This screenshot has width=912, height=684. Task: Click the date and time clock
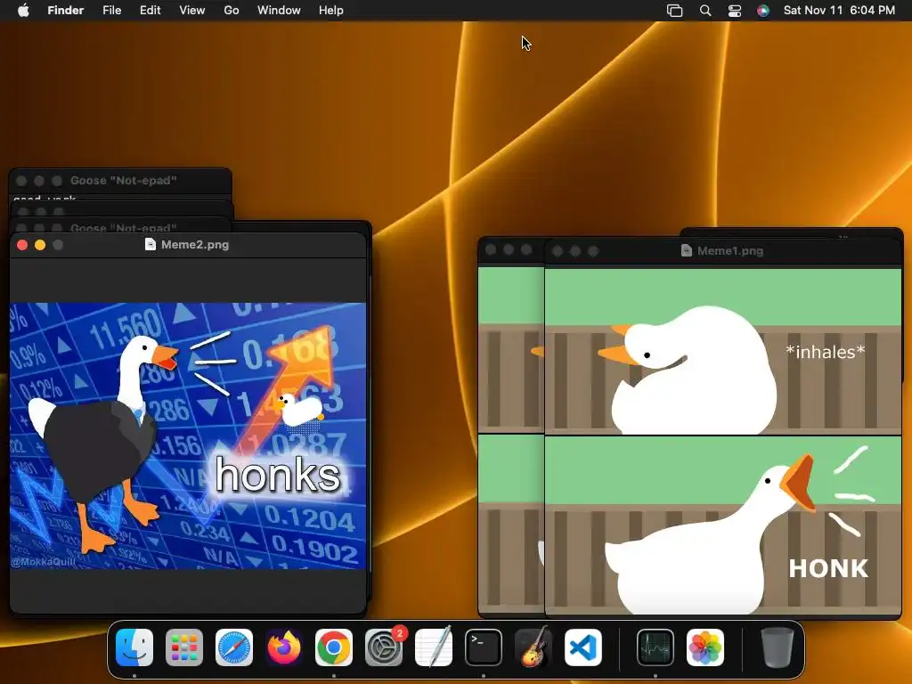(x=839, y=11)
